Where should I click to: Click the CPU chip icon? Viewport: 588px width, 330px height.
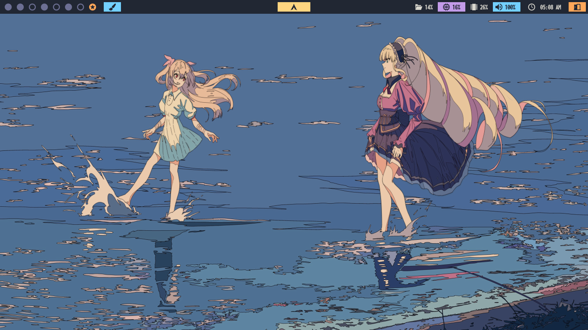pos(446,7)
